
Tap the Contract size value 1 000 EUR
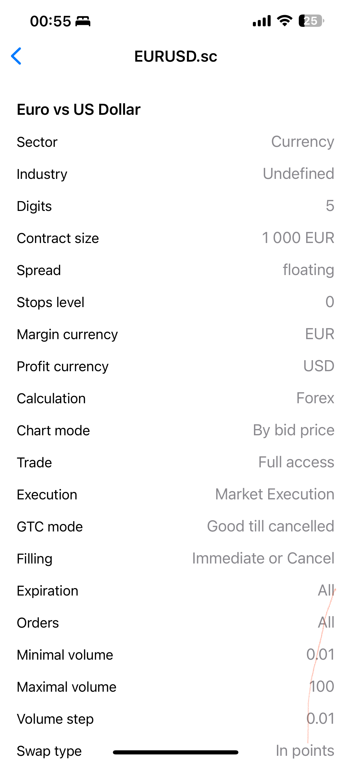(298, 238)
